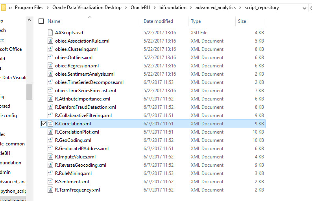Uncheck the R.Correlation.xml checkbox

point(43,124)
